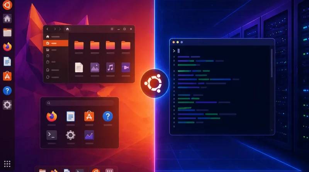The width and height of the screenshot is (309, 172).
Task: Open the music file in file manager
Action: (x=110, y=68)
